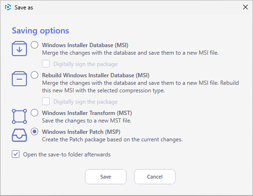Enable digital signing under MSI option
Viewport: 253px width, 196px height.
click(46, 64)
